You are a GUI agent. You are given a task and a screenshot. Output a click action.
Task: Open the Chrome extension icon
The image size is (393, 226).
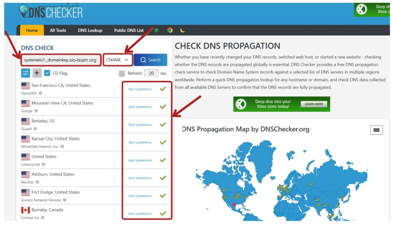[170, 30]
